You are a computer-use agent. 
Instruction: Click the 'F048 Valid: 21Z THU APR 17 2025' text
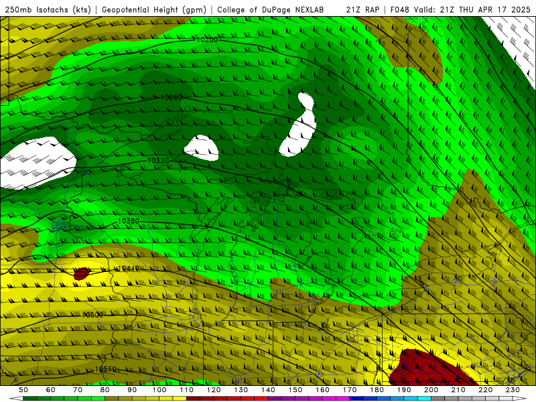pos(460,10)
